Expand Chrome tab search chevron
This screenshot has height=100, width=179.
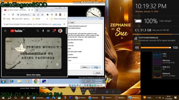pos(52,10)
